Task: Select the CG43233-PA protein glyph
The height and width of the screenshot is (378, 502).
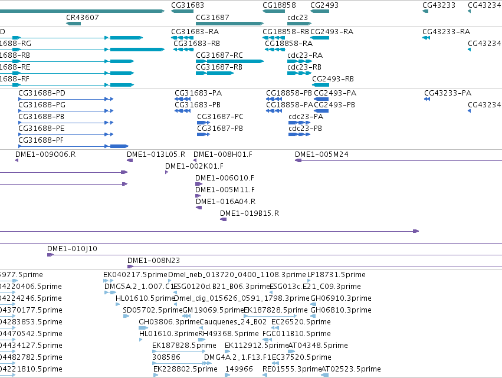Action: pyautogui.click(x=427, y=99)
